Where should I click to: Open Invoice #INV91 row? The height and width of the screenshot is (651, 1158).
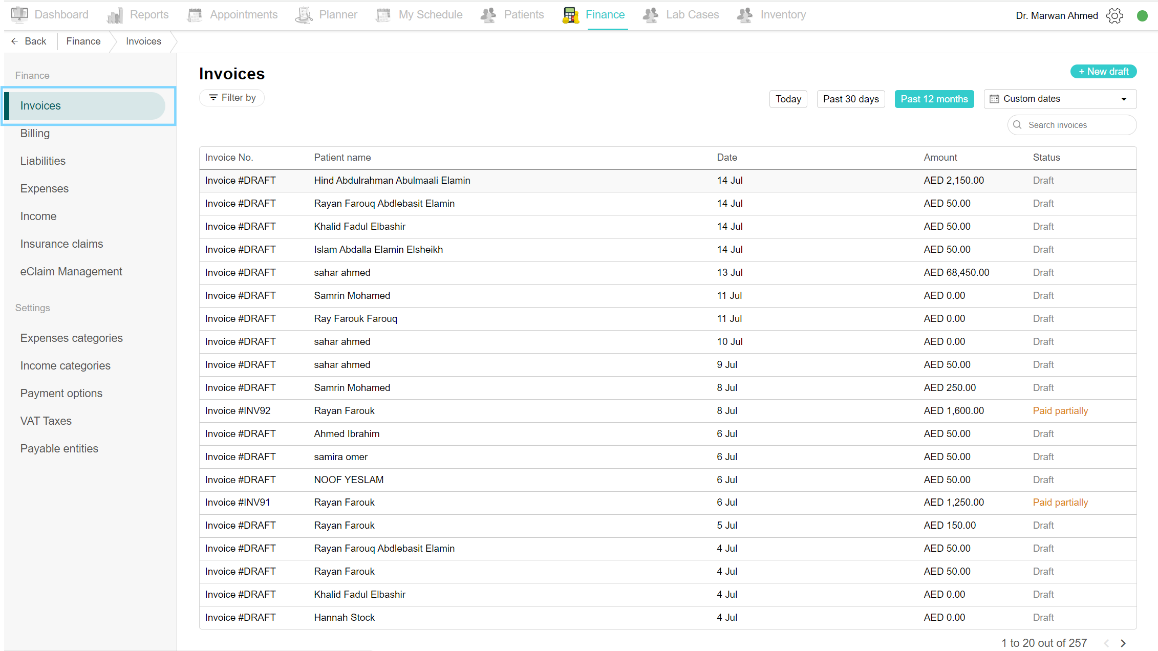tap(668, 503)
